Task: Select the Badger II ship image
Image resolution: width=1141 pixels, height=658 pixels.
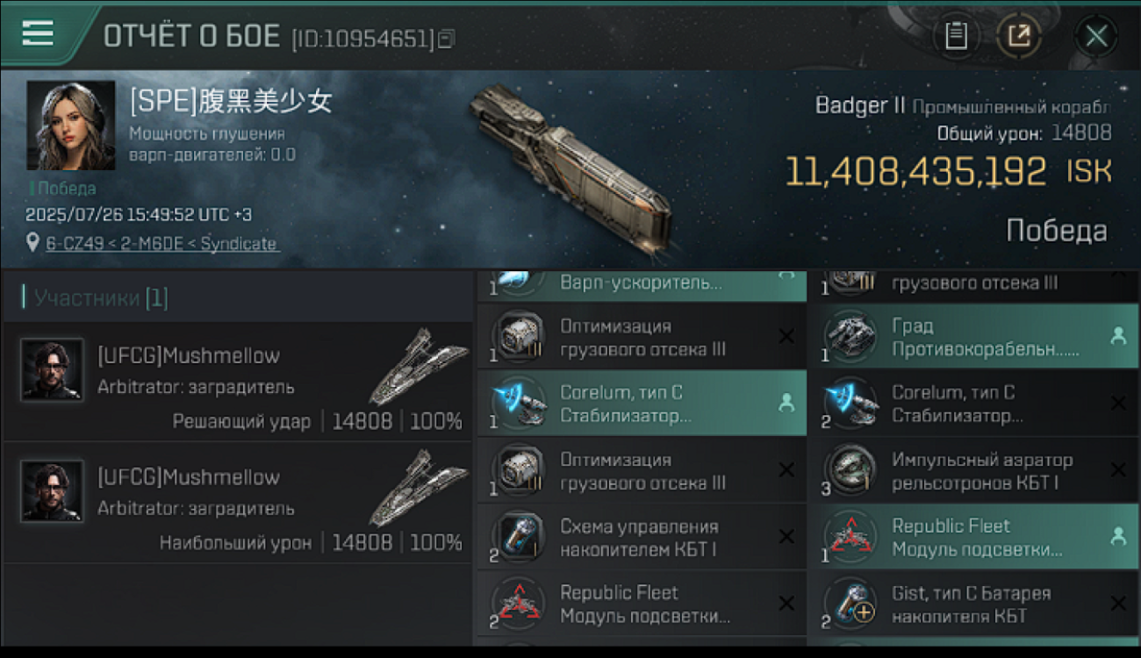Action: [x=570, y=165]
